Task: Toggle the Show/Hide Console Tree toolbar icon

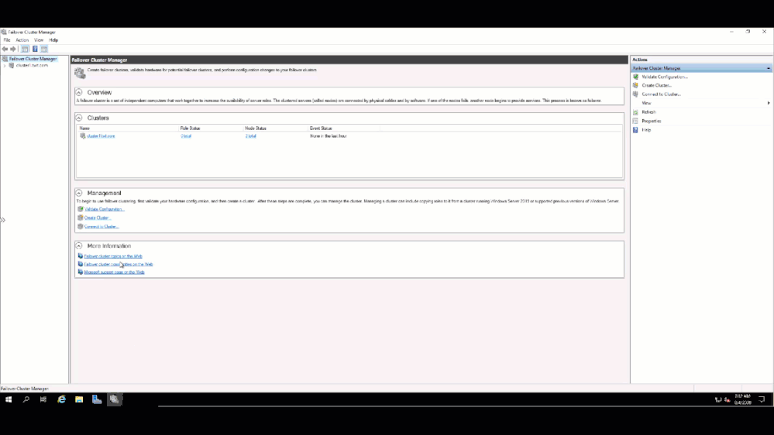Action: point(25,49)
